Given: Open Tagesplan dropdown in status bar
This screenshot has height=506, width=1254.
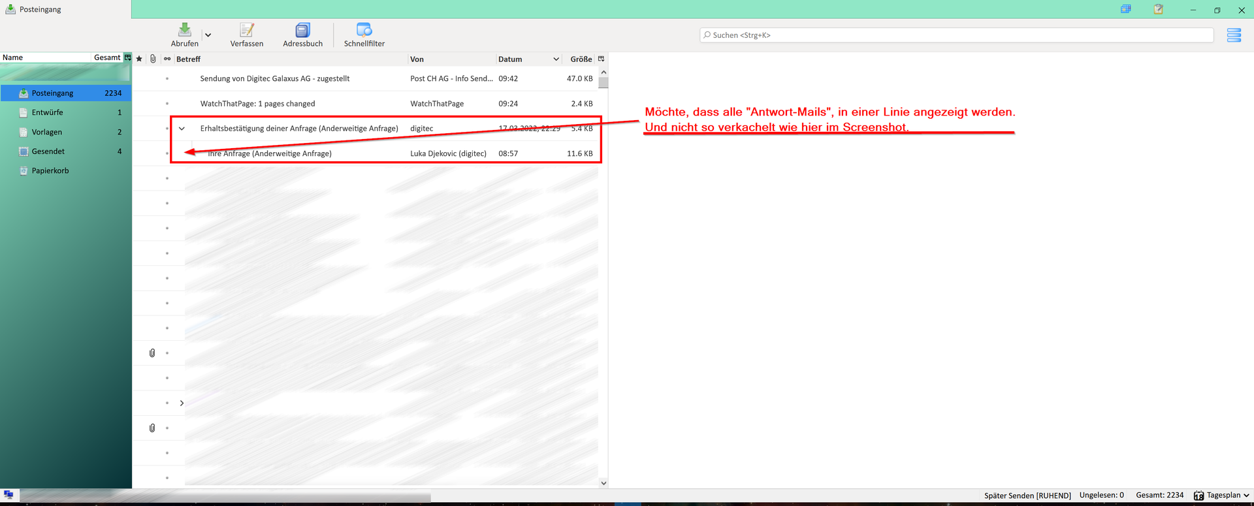Looking at the screenshot, I should pyautogui.click(x=1222, y=496).
